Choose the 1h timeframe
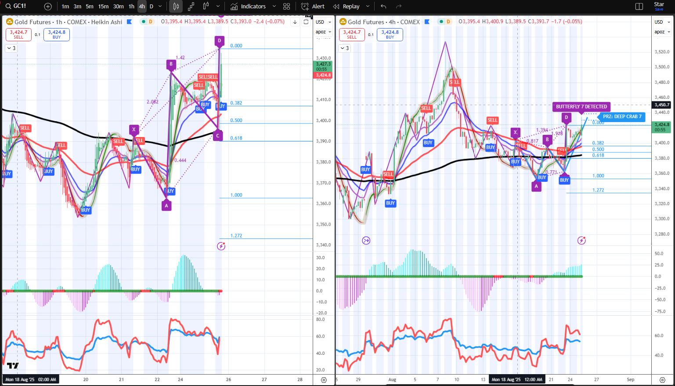Image resolution: width=675 pixels, height=386 pixels. tap(131, 7)
